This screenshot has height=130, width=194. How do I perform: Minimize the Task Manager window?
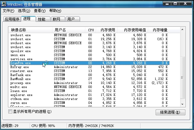pos(167,4)
